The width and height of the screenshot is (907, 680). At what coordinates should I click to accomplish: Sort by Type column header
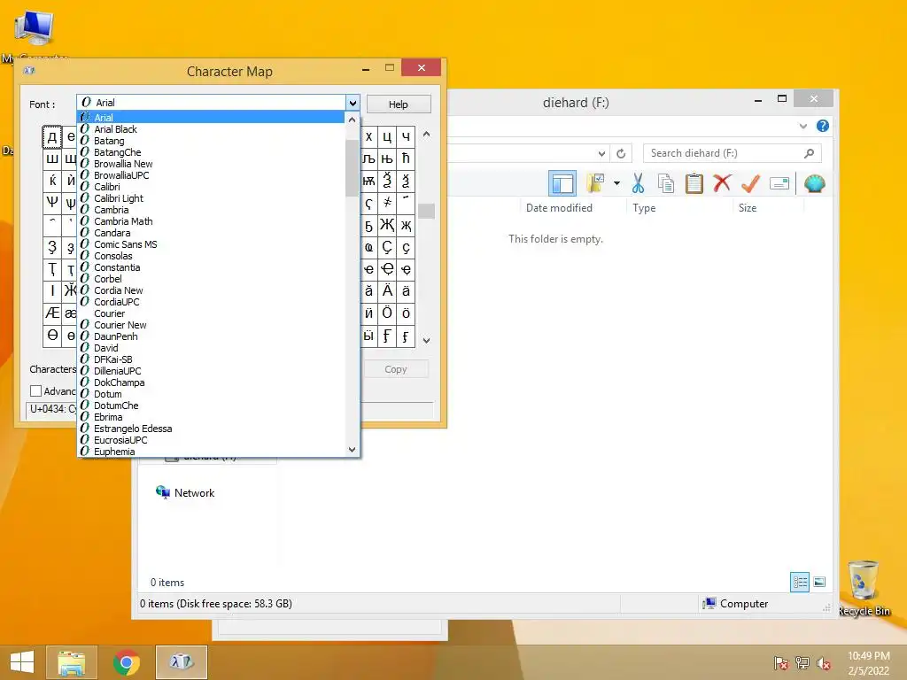644,208
